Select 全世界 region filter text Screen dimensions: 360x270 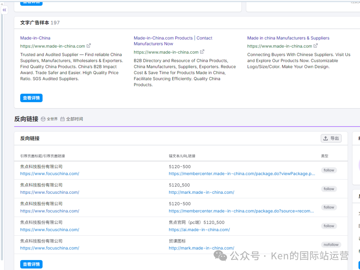[x=52, y=119]
